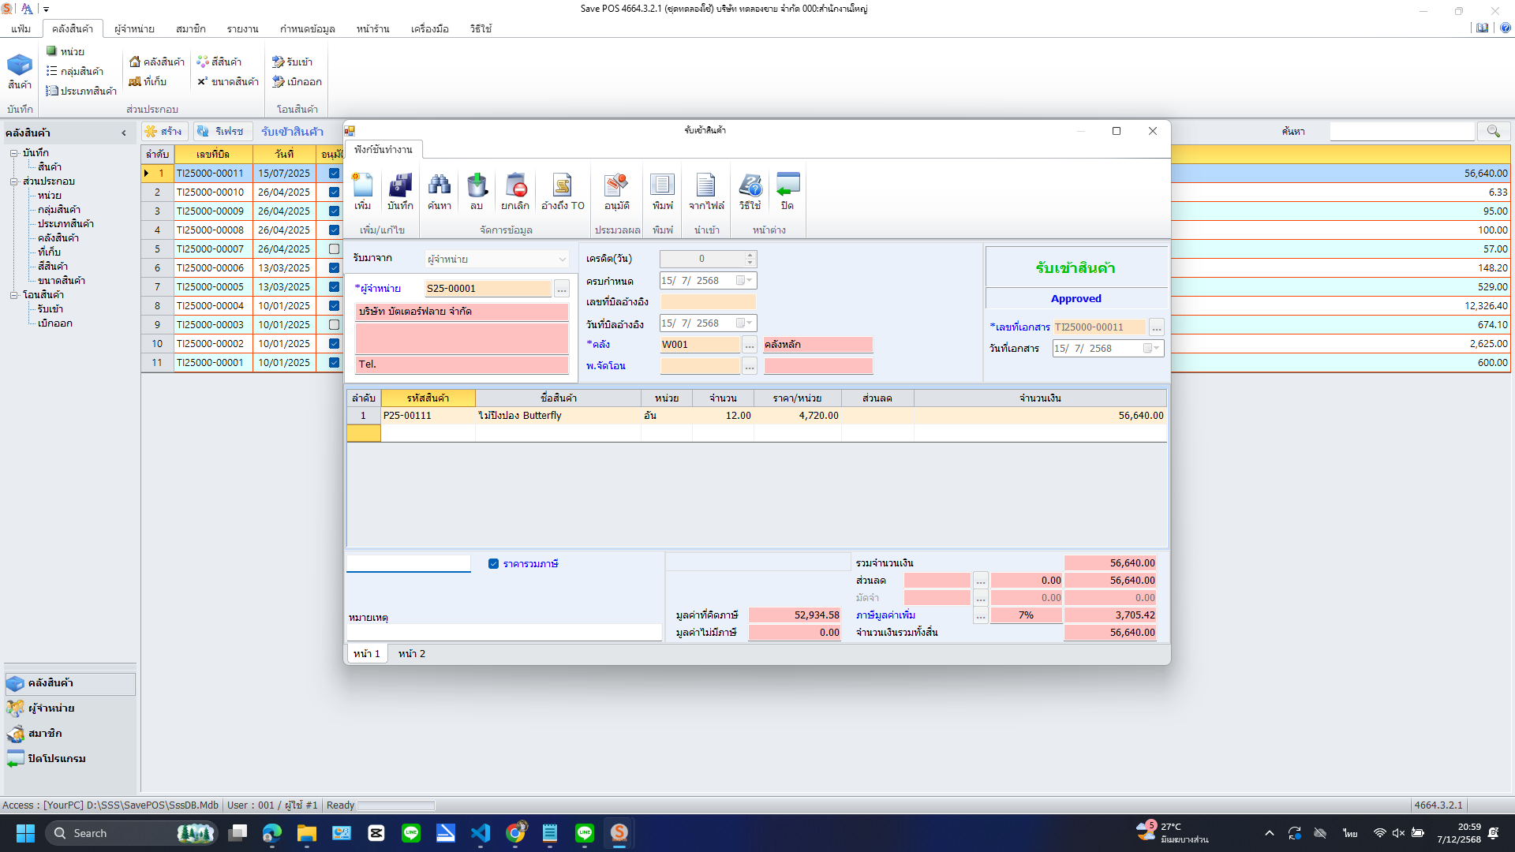Click inside the ค้นหา search field
Image resolution: width=1515 pixels, height=852 pixels.
[1401, 131]
